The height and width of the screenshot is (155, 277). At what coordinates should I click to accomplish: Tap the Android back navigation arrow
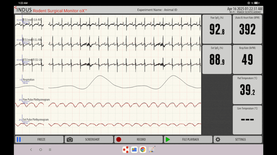31,150
